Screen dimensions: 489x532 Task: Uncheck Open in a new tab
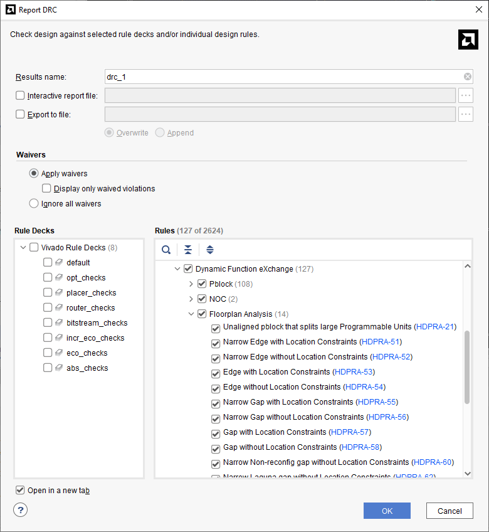(20, 490)
